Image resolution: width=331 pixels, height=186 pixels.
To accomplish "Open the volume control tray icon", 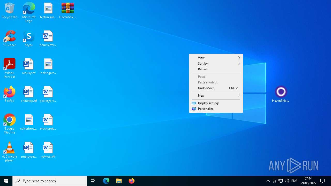I will [x=287, y=181].
